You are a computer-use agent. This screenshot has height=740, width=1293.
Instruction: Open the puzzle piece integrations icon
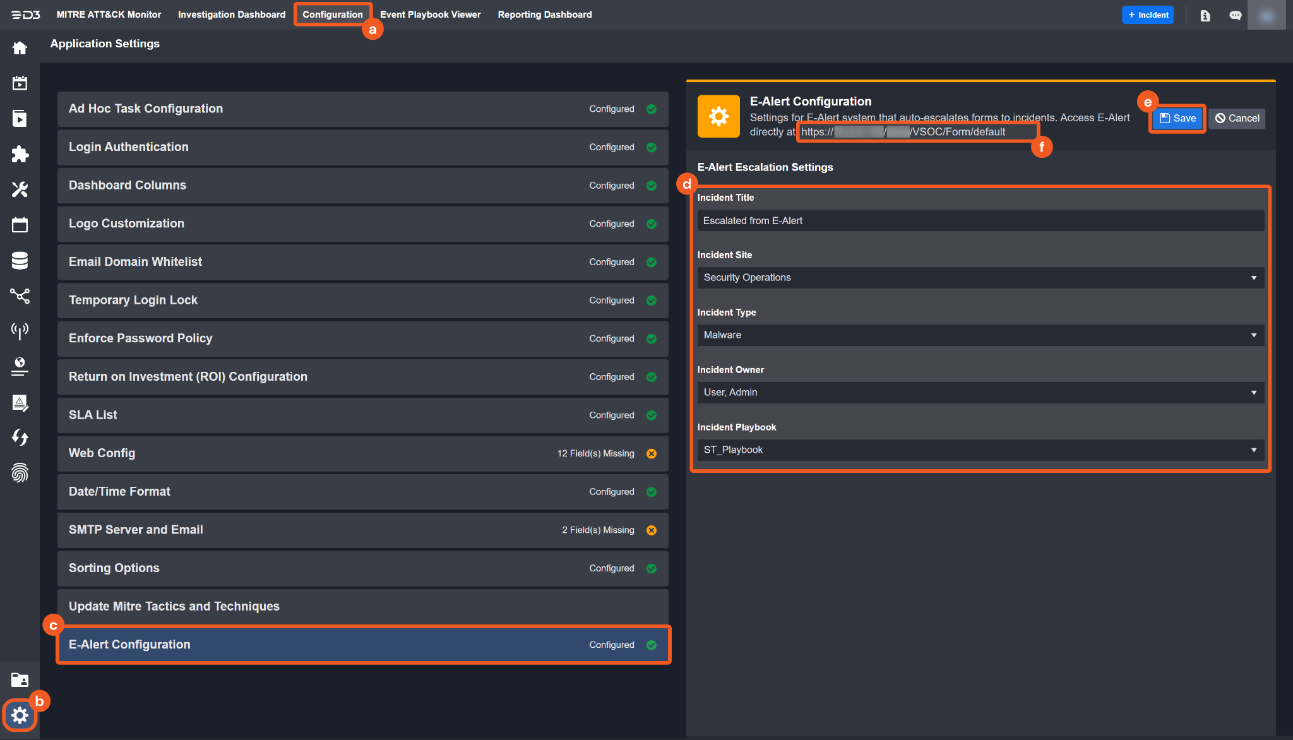[x=20, y=154]
